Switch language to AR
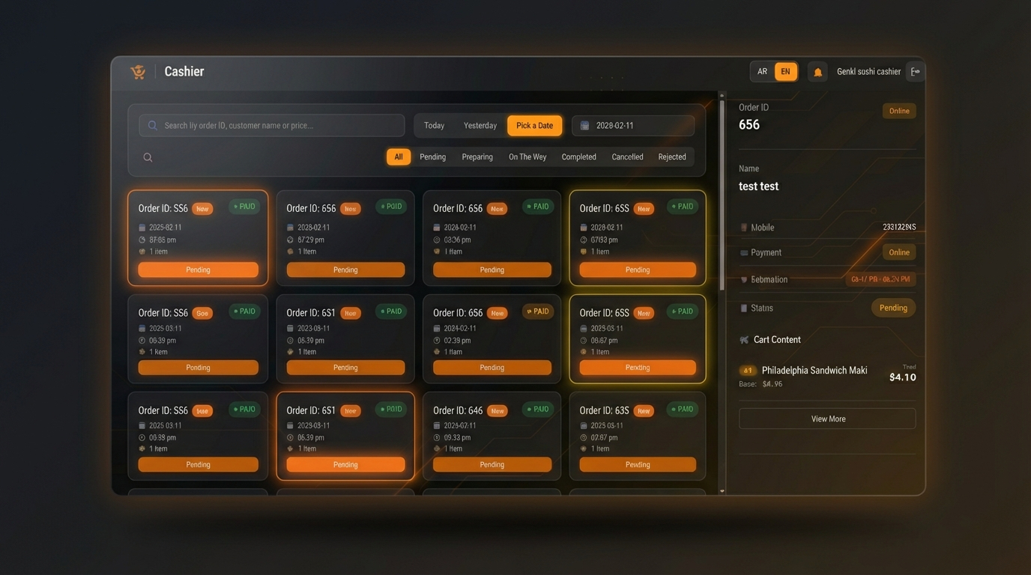 tap(762, 72)
